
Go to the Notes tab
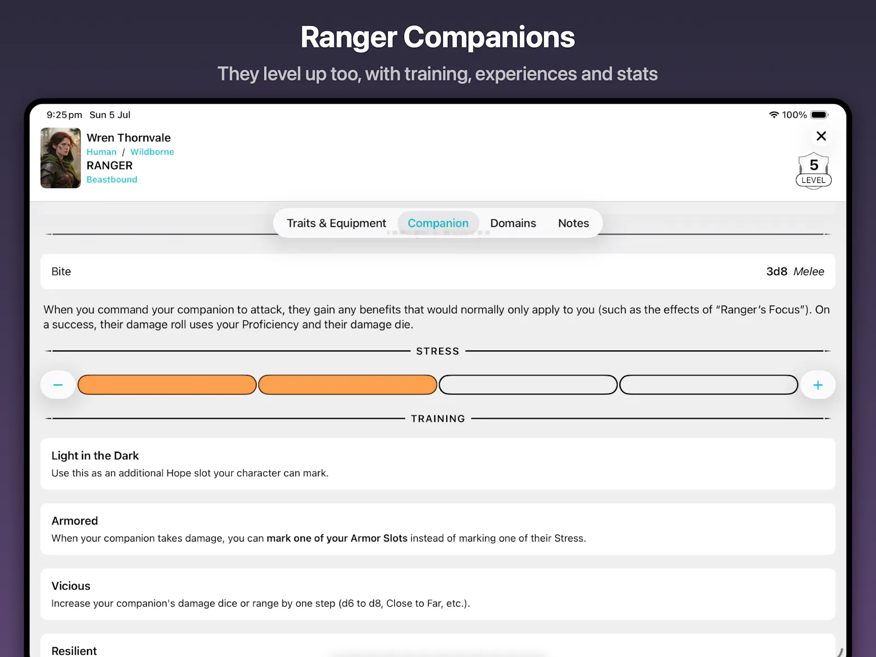pyautogui.click(x=573, y=223)
